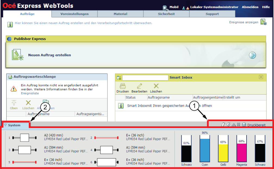The image size is (274, 169).
Task: Click the Druckbereit status text
Action: (256, 125)
